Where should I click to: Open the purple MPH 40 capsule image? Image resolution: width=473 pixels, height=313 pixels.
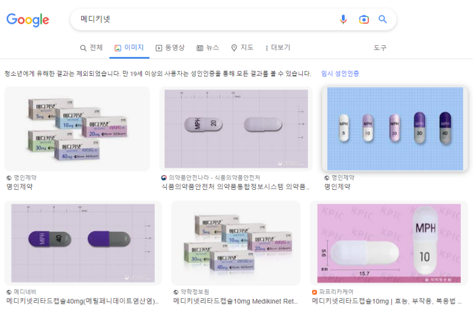tap(83, 243)
